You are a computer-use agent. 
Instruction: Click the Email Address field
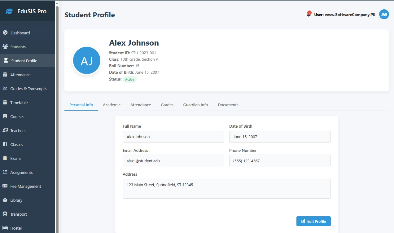tap(173, 161)
